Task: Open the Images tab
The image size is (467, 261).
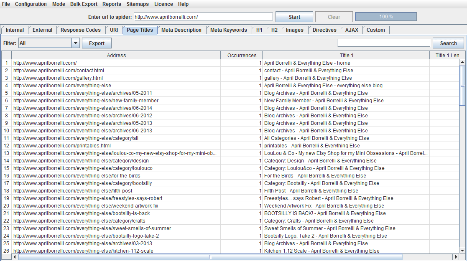Action: click(295, 30)
